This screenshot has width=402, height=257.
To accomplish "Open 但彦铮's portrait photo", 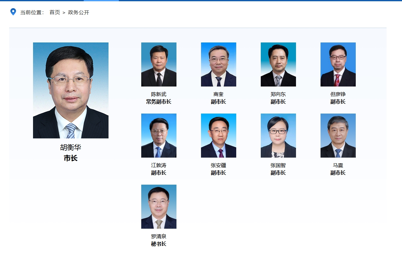I will click(x=338, y=64).
